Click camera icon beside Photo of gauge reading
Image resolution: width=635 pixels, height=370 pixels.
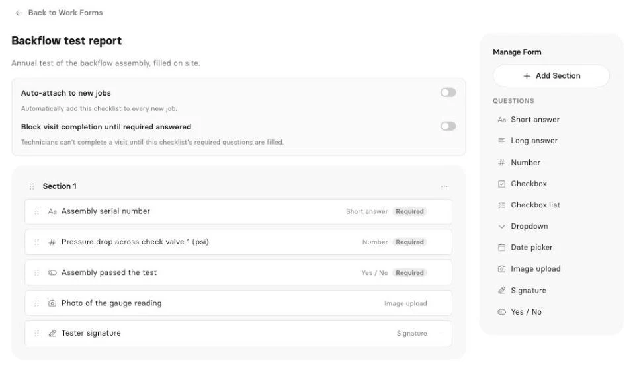point(52,303)
